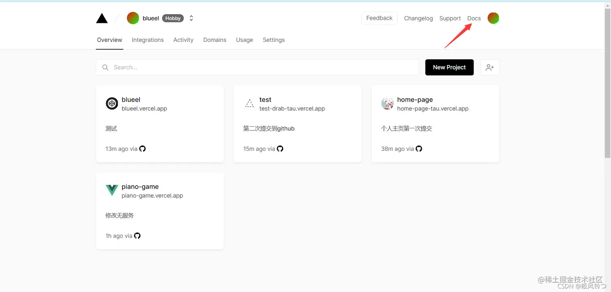The image size is (611, 292).
Task: Open the Settings tab
Action: click(x=274, y=40)
